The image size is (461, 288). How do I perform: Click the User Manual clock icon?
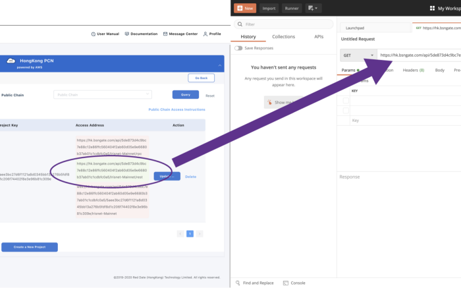94,34
